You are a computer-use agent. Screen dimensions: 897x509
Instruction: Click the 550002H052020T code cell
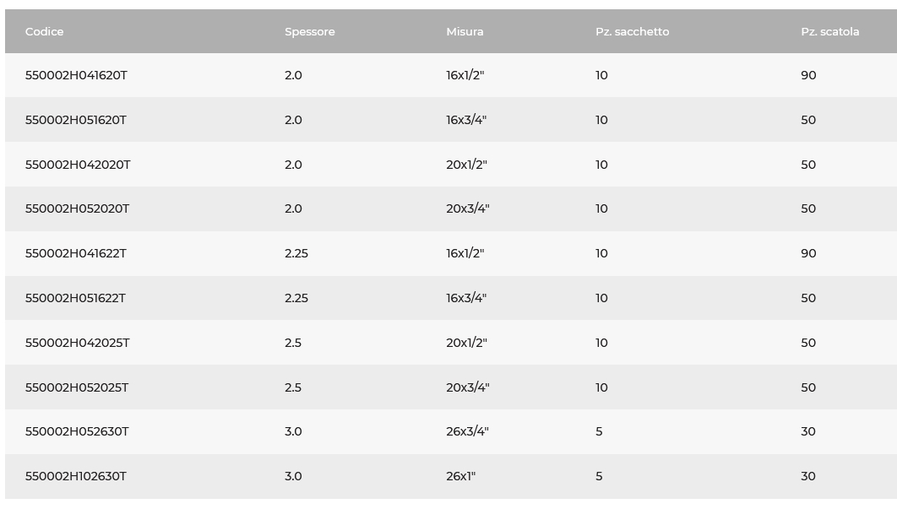pos(77,208)
